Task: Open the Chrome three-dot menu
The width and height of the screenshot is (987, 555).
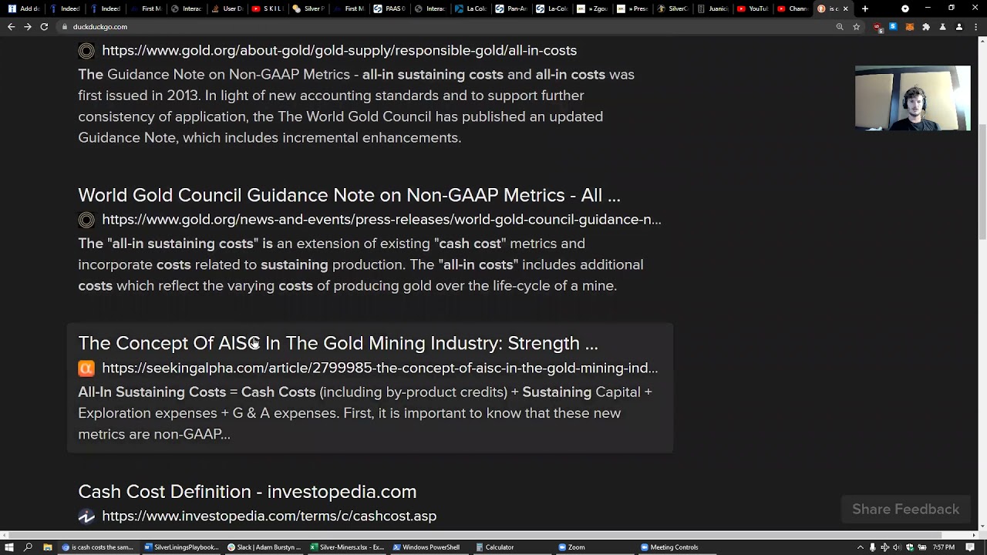Action: point(975,27)
